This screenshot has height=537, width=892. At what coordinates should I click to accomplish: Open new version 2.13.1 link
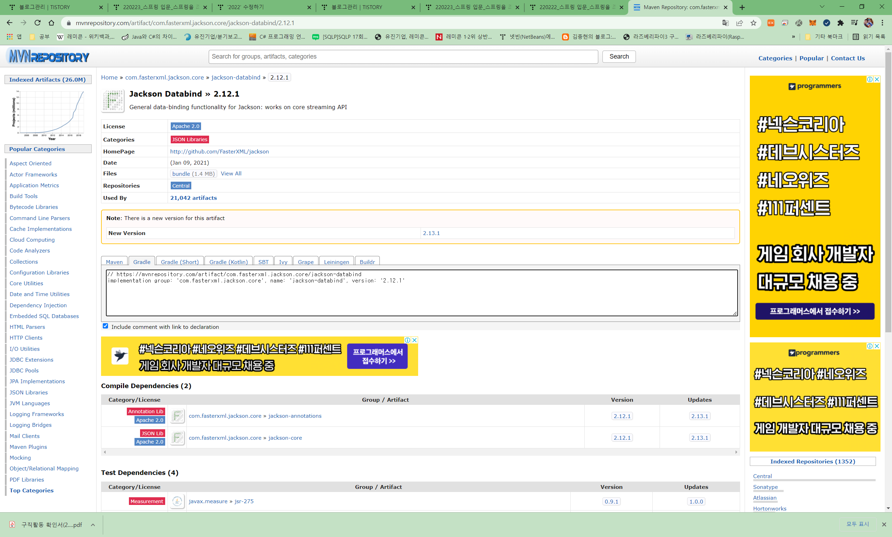pyautogui.click(x=431, y=233)
